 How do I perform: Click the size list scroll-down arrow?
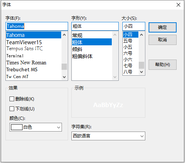coord(141,72)
